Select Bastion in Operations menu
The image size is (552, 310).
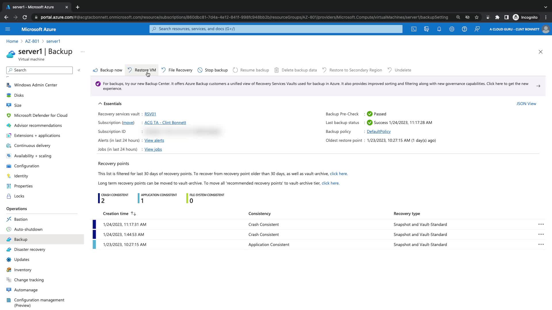click(21, 219)
